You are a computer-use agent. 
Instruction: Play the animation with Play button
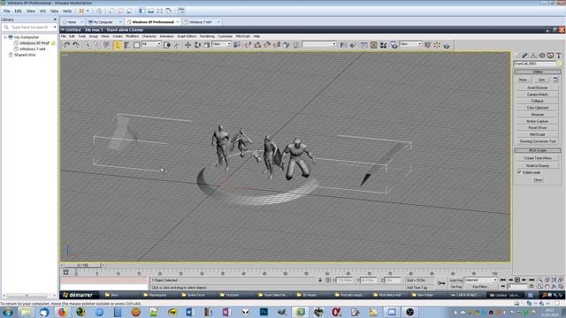[x=516, y=280]
